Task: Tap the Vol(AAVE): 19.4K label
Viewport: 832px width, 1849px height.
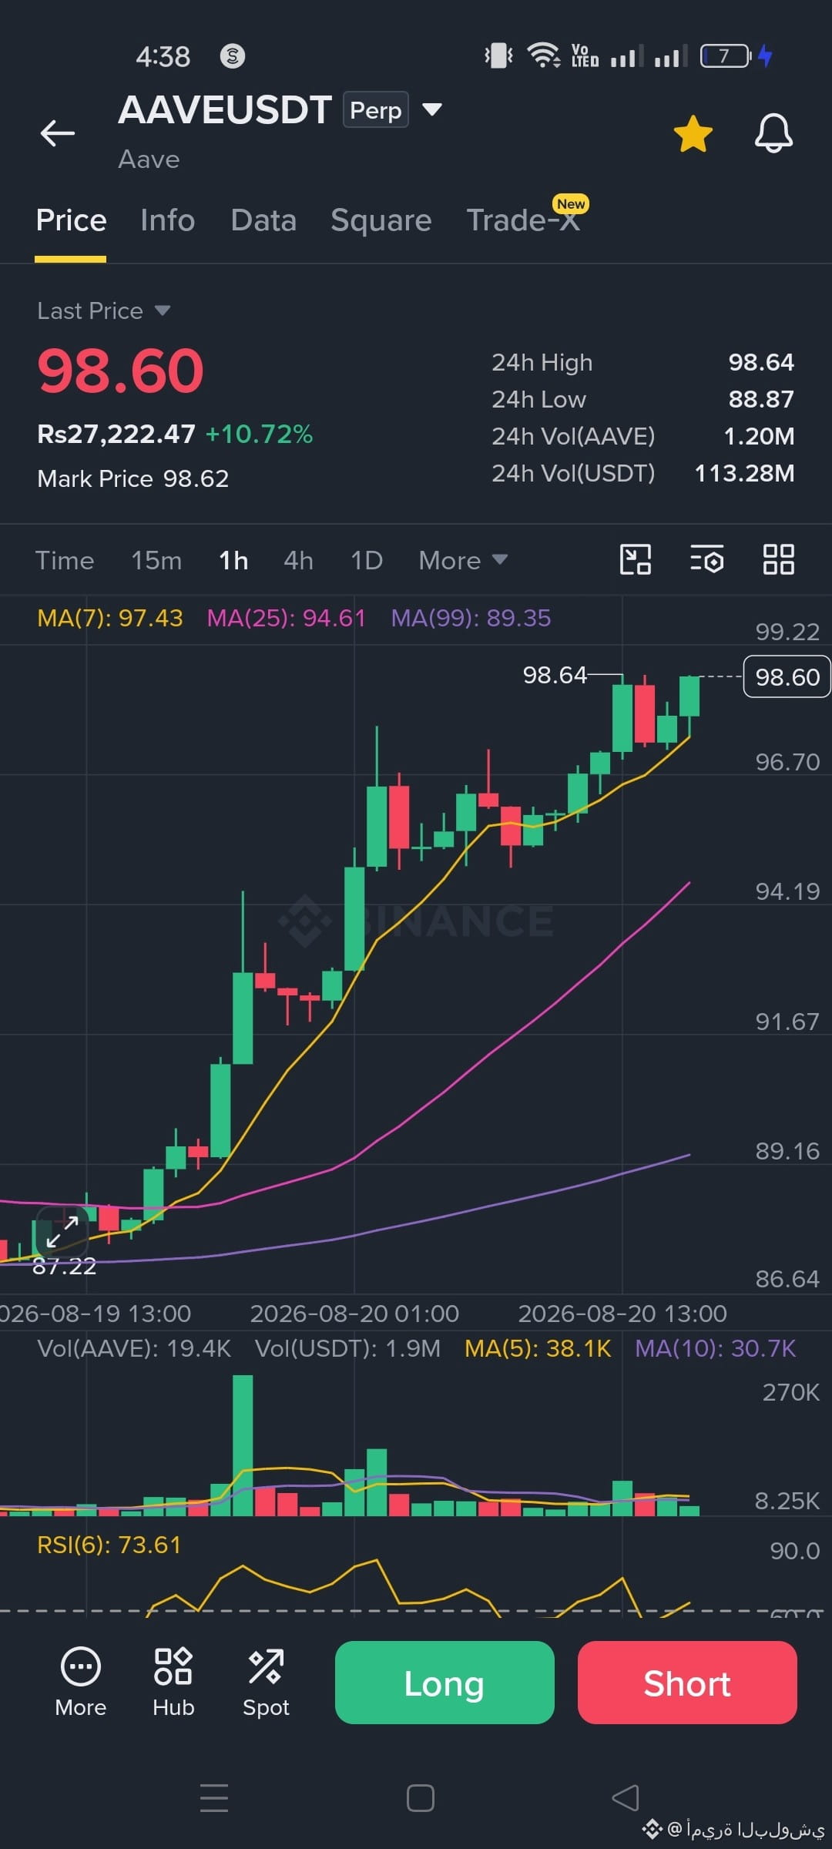Action: [134, 1348]
